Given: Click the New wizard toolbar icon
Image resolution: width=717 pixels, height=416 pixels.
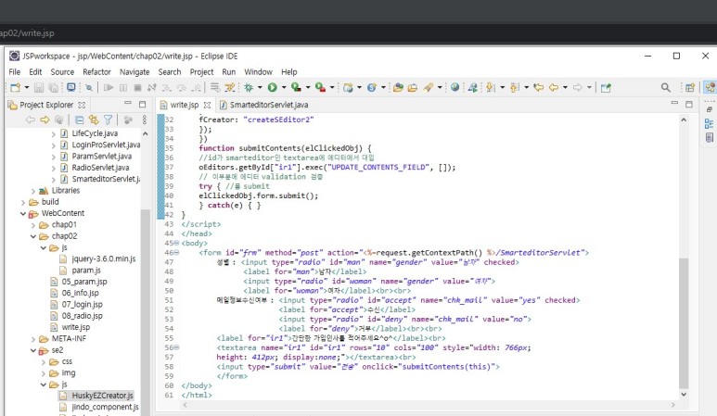Looking at the screenshot, I should click(15, 88).
